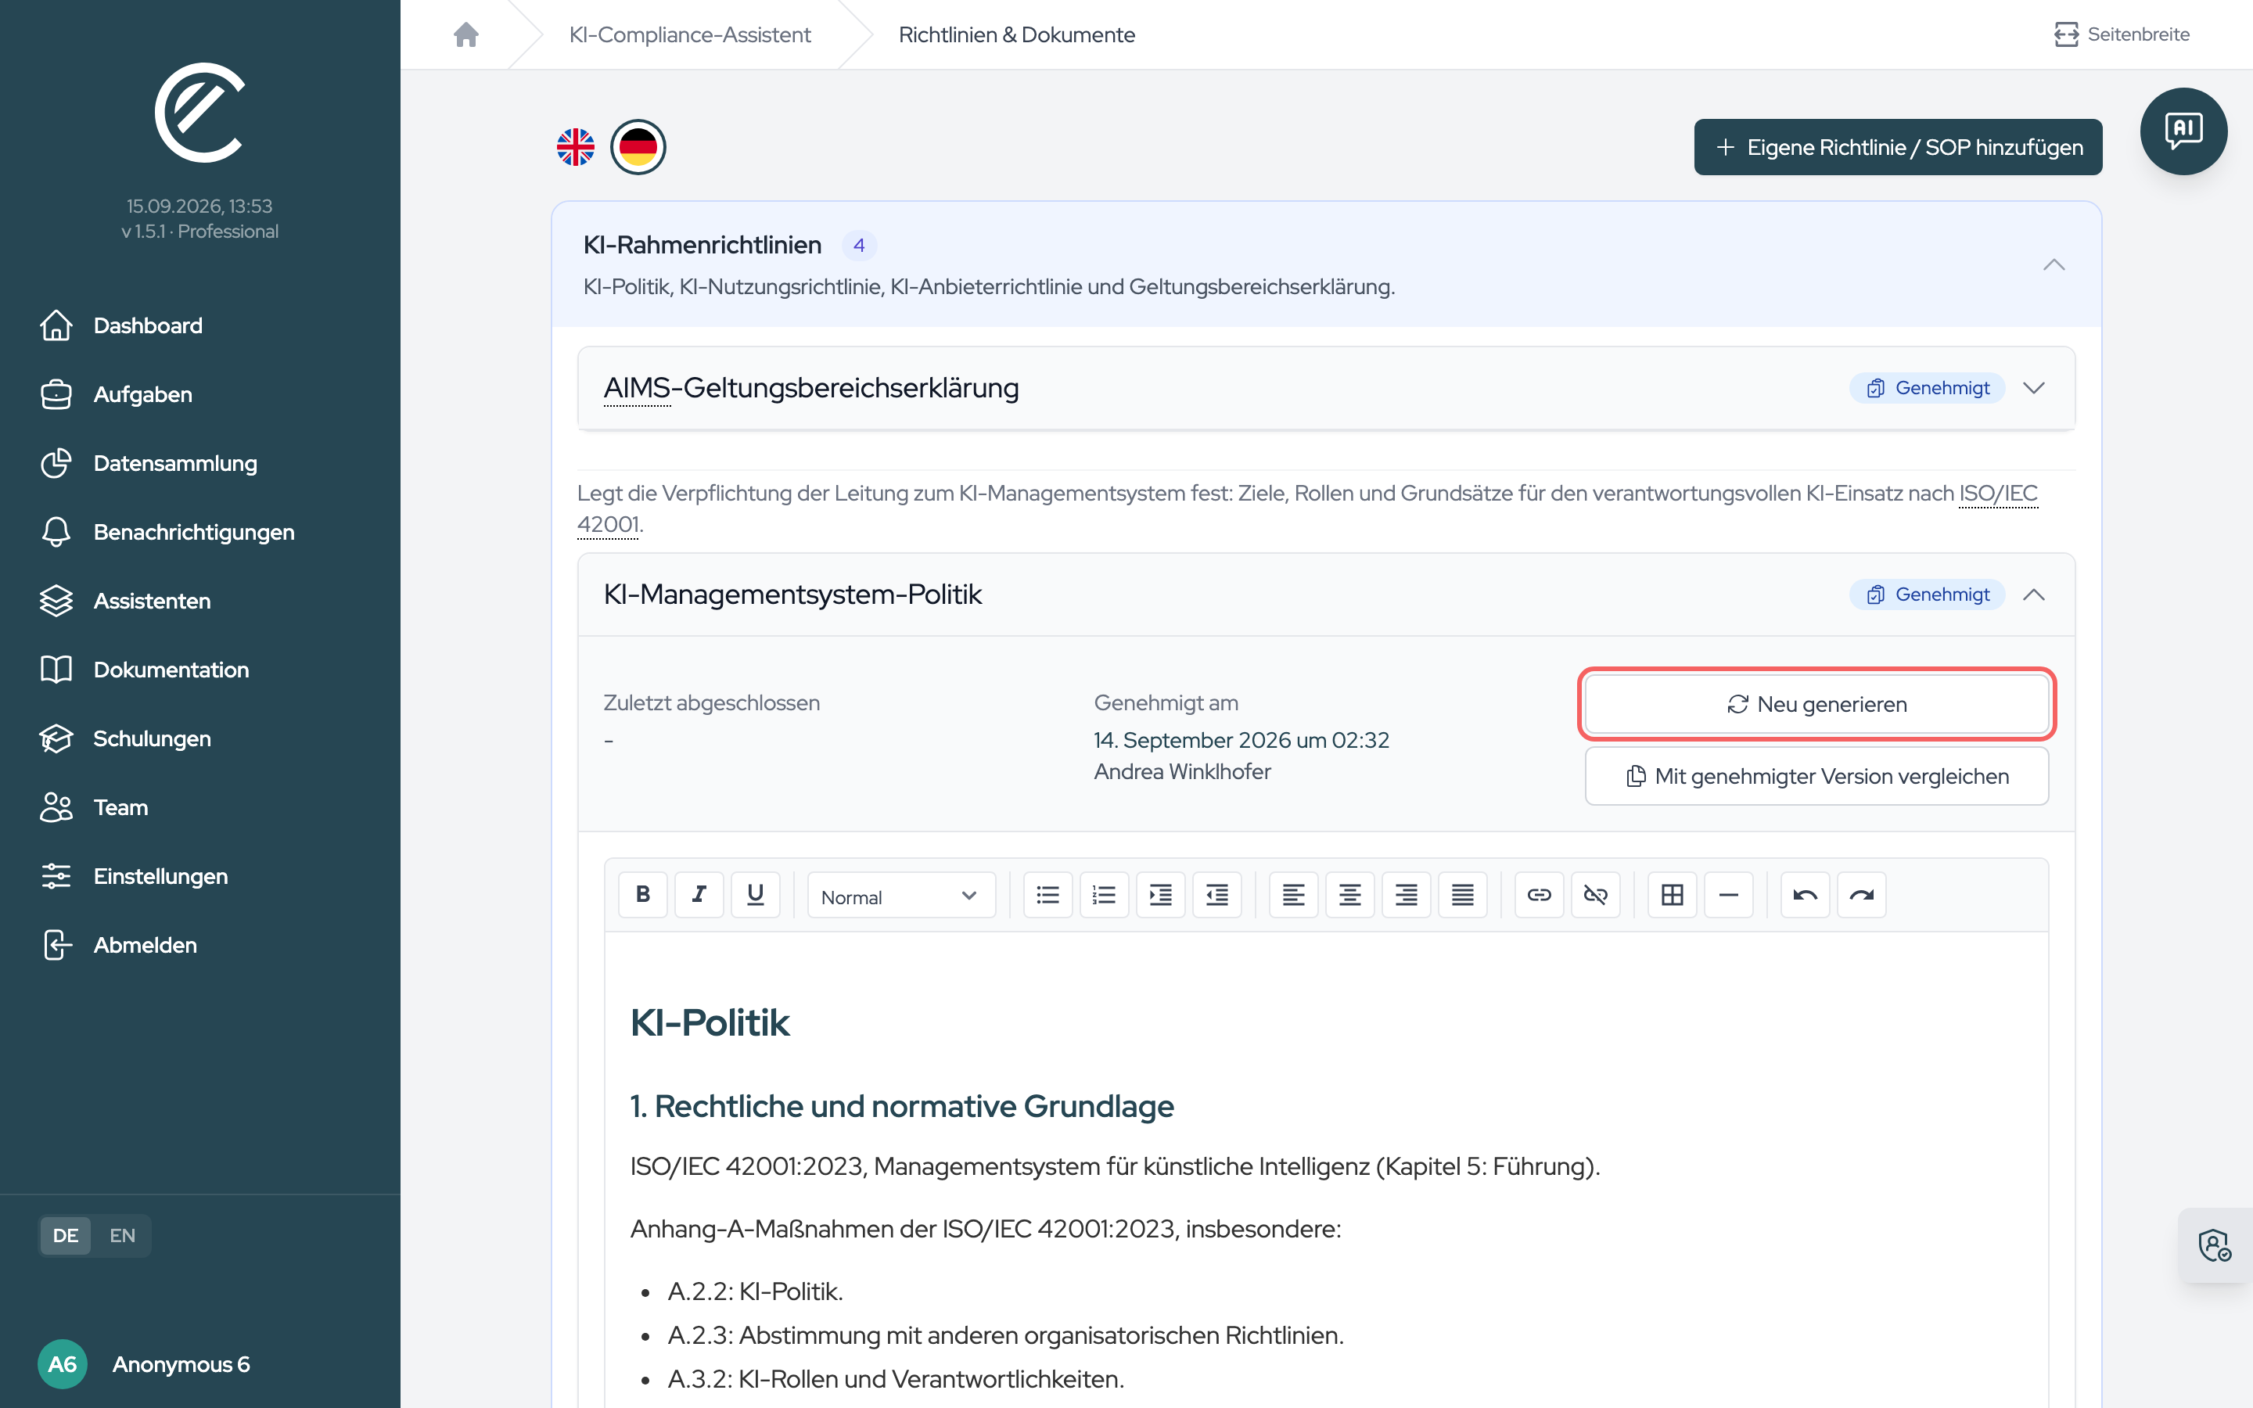Align text right
The width and height of the screenshot is (2253, 1408).
[1406, 895]
